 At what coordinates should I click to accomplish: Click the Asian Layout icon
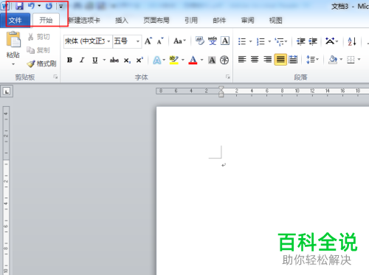[x=330, y=41]
